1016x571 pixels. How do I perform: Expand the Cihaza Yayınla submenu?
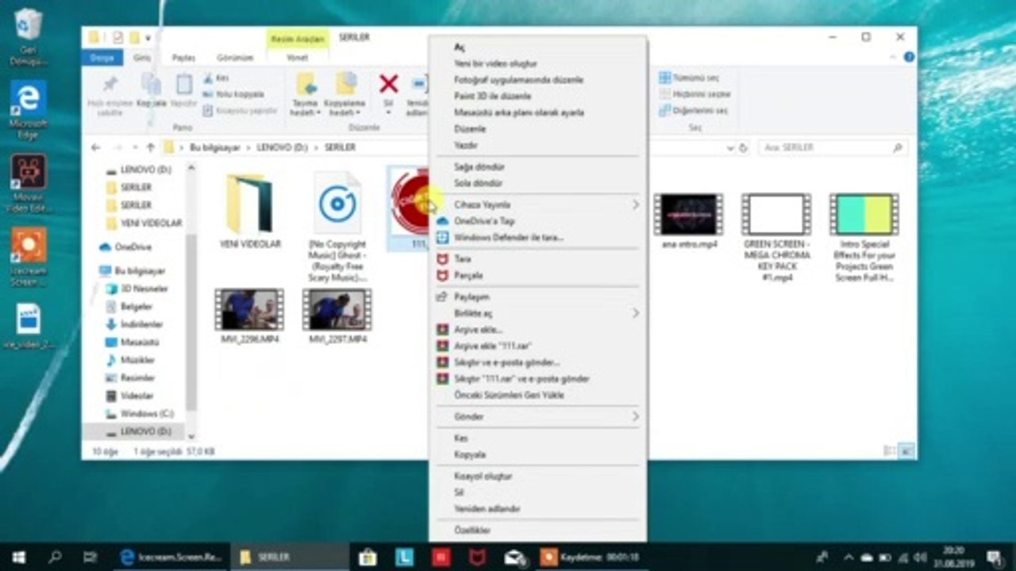pyautogui.click(x=537, y=205)
